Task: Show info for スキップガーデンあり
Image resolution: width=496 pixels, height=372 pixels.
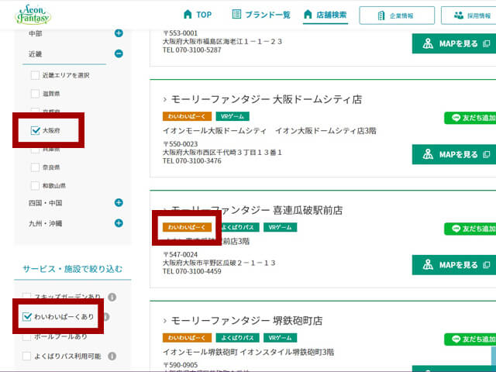Action: coord(112,297)
